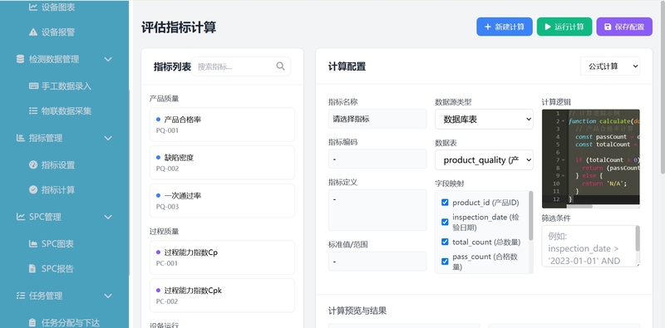Click the page vertical scrollbar

click(x=663, y=87)
